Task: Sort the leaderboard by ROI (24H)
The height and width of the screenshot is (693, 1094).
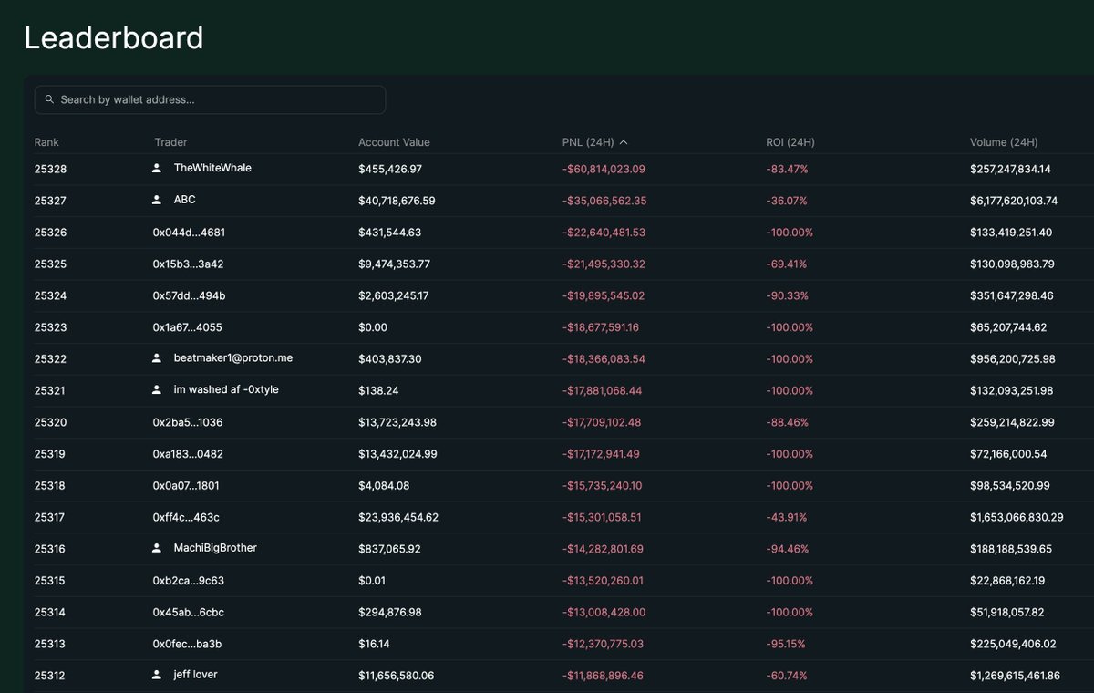Action: point(790,142)
